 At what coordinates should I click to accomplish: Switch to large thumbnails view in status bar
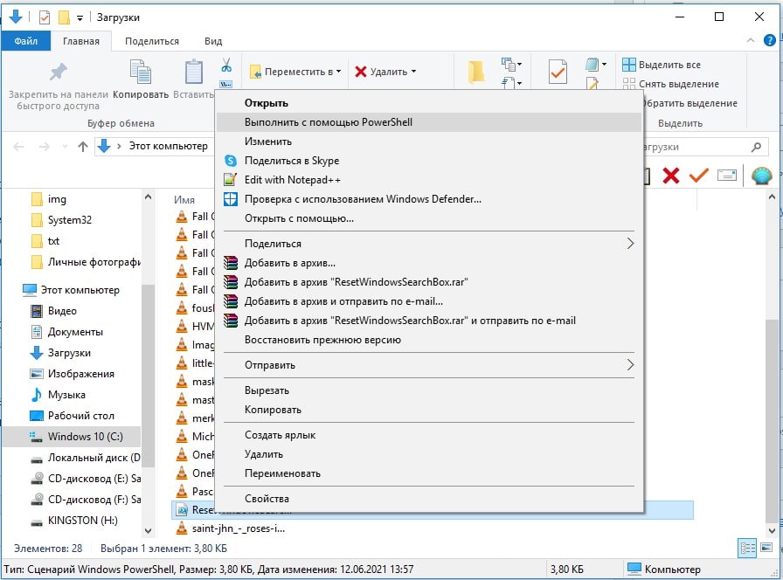(766, 548)
